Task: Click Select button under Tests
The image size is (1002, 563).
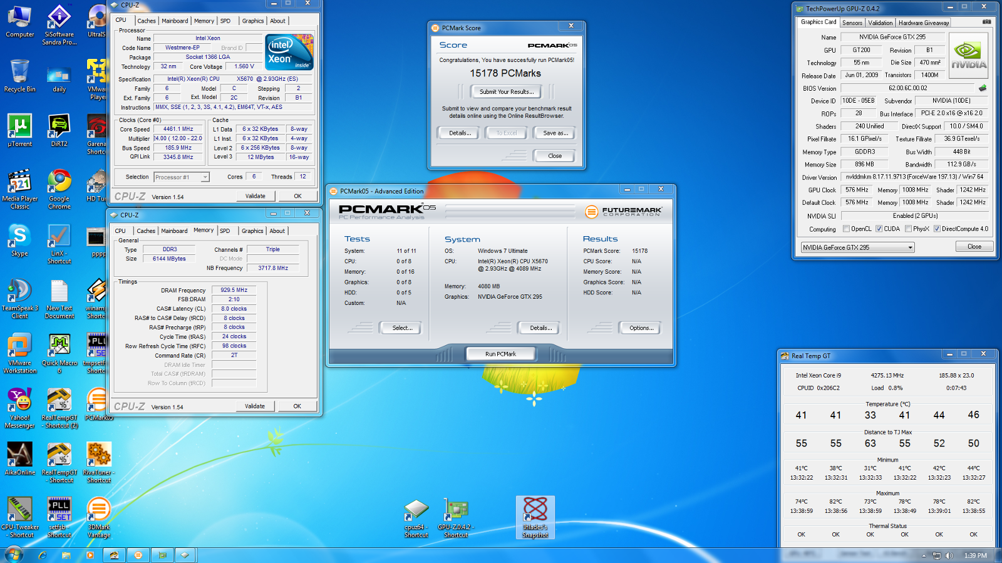Action: pyautogui.click(x=401, y=328)
